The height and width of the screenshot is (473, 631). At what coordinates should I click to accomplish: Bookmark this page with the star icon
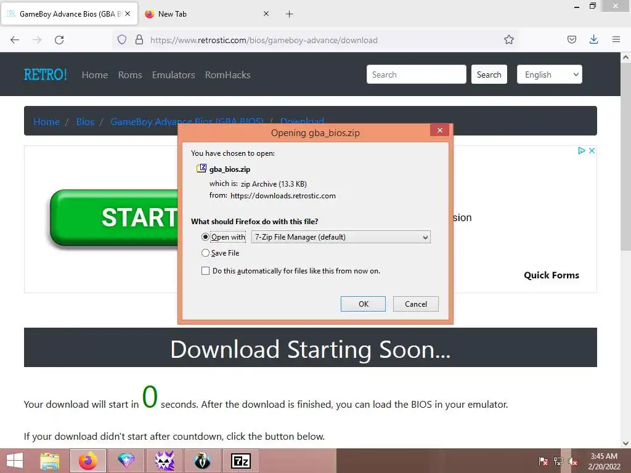pos(508,39)
